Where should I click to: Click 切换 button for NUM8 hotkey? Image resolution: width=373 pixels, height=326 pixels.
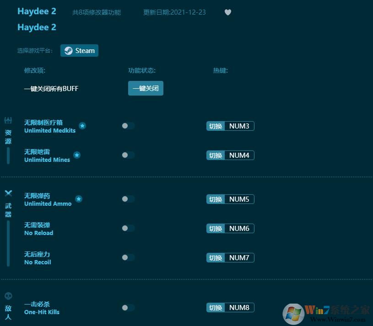(x=216, y=308)
